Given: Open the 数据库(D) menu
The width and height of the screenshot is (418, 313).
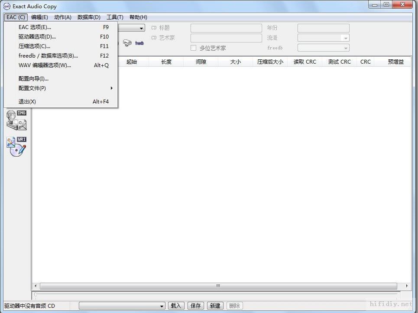Looking at the screenshot, I should click(x=89, y=17).
